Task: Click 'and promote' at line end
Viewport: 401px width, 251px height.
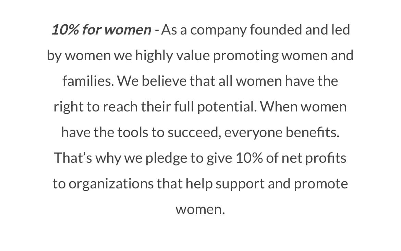Action: coord(308,184)
